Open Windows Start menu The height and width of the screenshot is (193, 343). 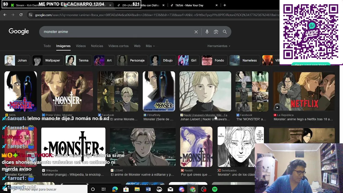[x=5, y=189]
